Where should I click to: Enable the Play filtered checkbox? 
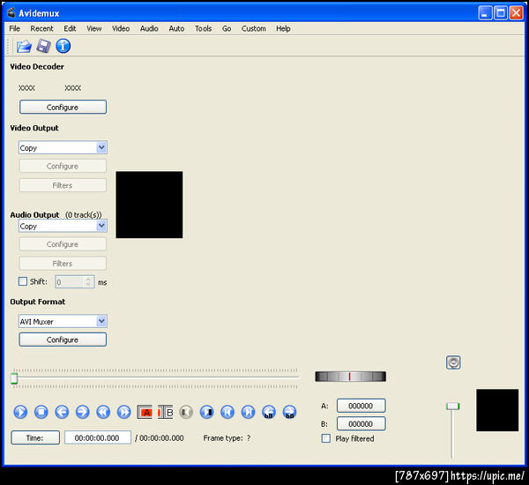point(326,438)
